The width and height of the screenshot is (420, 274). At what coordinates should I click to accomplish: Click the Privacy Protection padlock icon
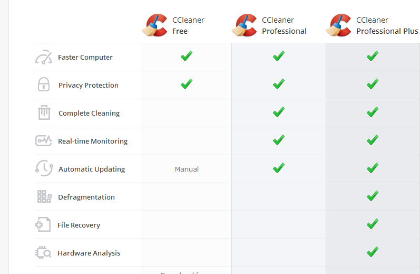point(44,84)
